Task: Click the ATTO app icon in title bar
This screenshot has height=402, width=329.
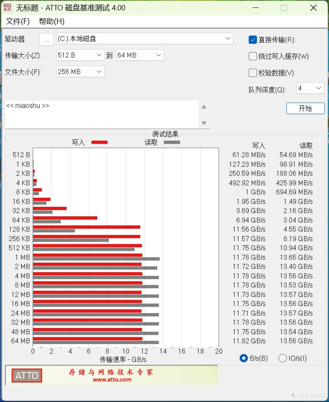Action: [7, 8]
